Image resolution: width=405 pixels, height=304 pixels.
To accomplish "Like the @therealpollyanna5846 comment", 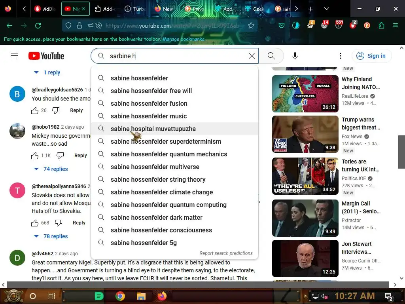I will coord(35,223).
